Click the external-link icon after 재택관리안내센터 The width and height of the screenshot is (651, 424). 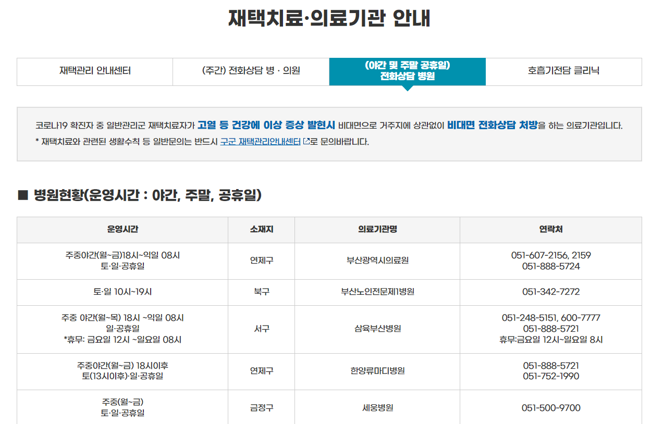(306, 141)
